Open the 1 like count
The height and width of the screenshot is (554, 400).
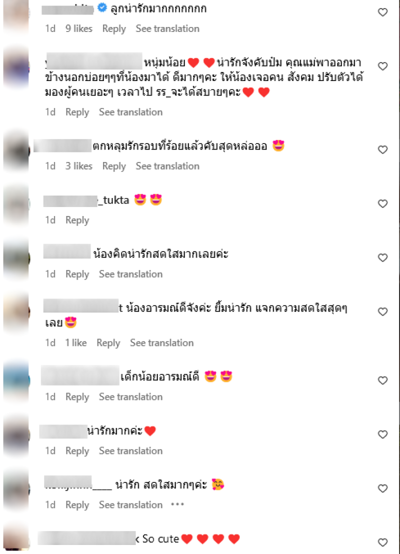(x=75, y=342)
